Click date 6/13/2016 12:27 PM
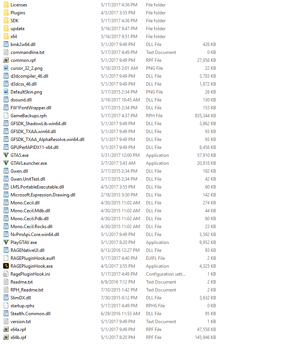This screenshot has height=345, width=304. coord(120,250)
